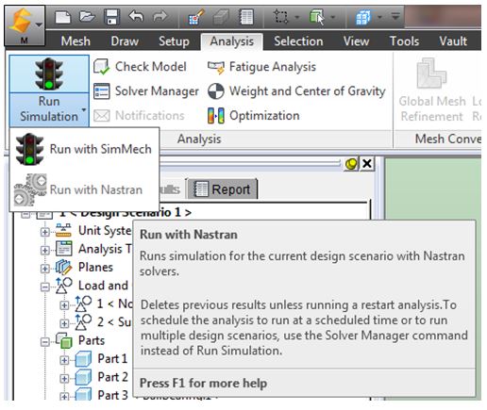
Task: Expand the Part 1 node
Action: pyautogui.click(x=64, y=360)
